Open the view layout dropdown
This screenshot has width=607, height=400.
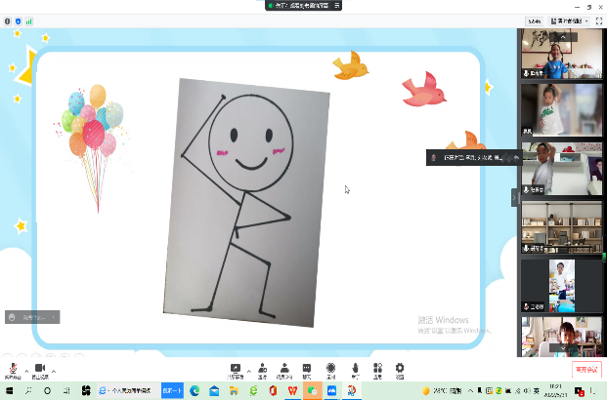tap(570, 21)
